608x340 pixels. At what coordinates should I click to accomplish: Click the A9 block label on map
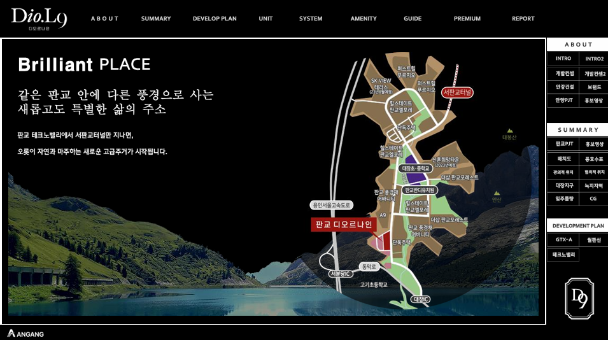coord(383,215)
